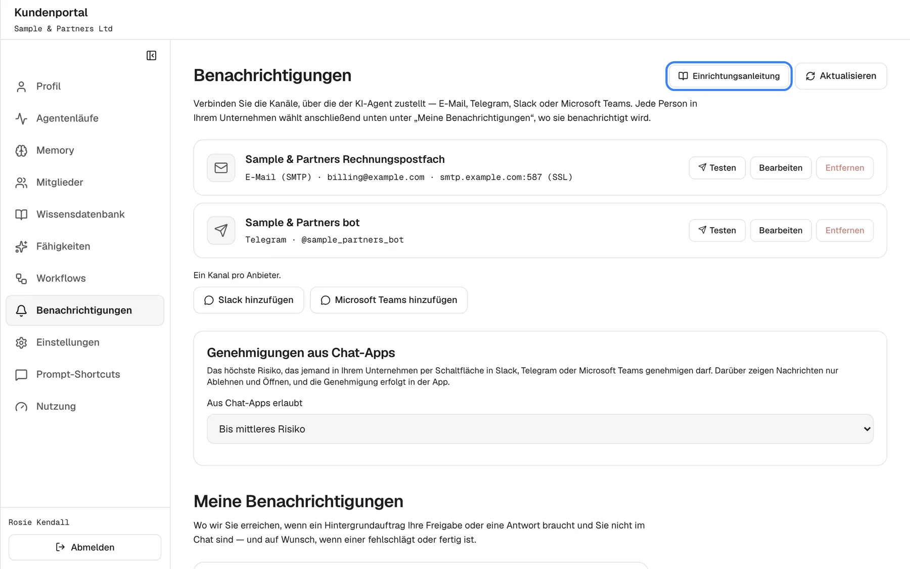Click the Fähigkeiten sparkle icon
Image resolution: width=910 pixels, height=569 pixels.
(x=21, y=246)
